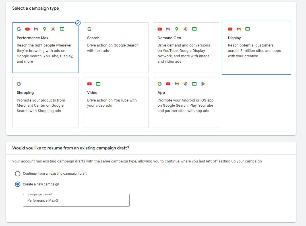The width and height of the screenshot is (306, 226).
Task: Click Gmail icon in App card
Action: [177, 84]
